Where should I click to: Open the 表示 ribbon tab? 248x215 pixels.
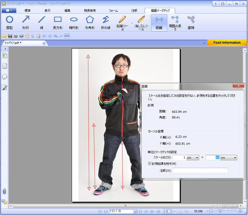click(x=47, y=11)
